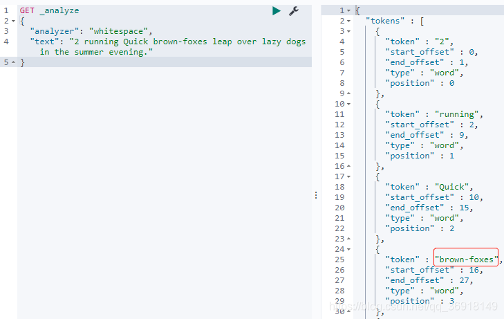Click the token value "running"
This screenshot has height=319, width=504.
pyautogui.click(x=457, y=114)
